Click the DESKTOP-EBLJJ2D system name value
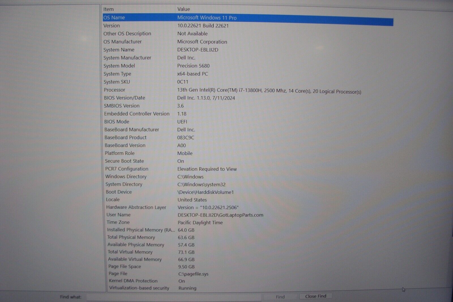Viewport: 453px width, 302px height. tap(198, 50)
